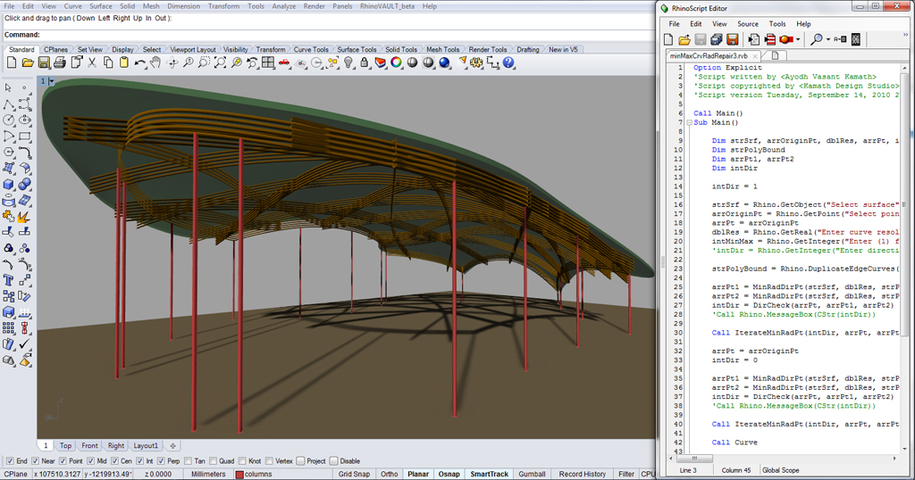This screenshot has width=915, height=480.
Task: Toggle the Cen osnap checkbox
Action: [114, 460]
